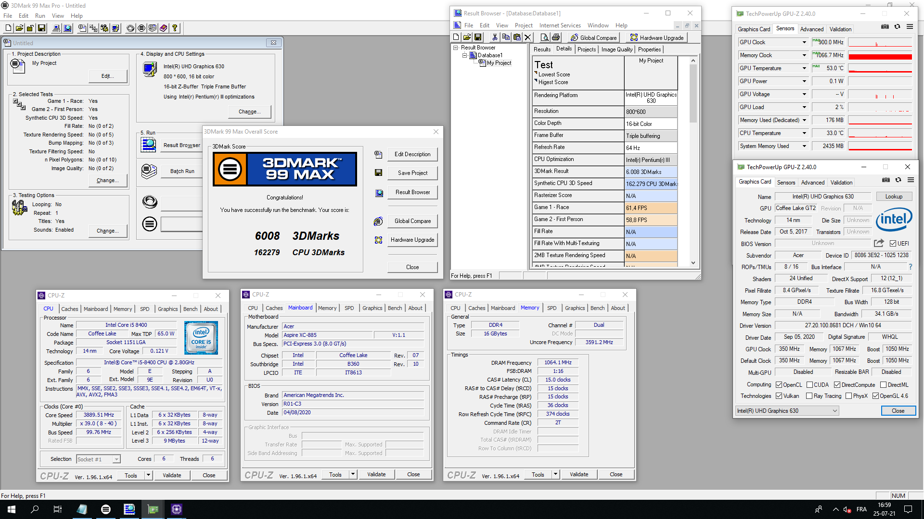Switch to Image Quality tab in Result Browser

(617, 49)
